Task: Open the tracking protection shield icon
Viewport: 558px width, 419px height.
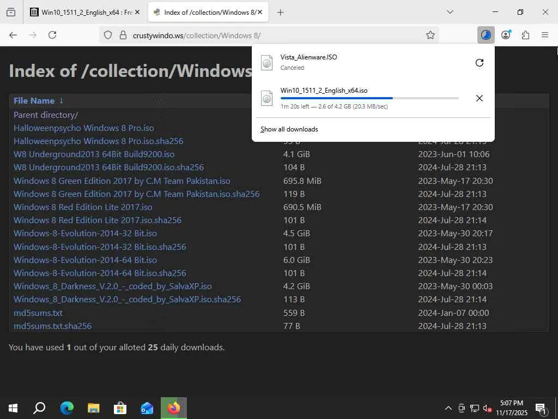Action: click(x=108, y=35)
